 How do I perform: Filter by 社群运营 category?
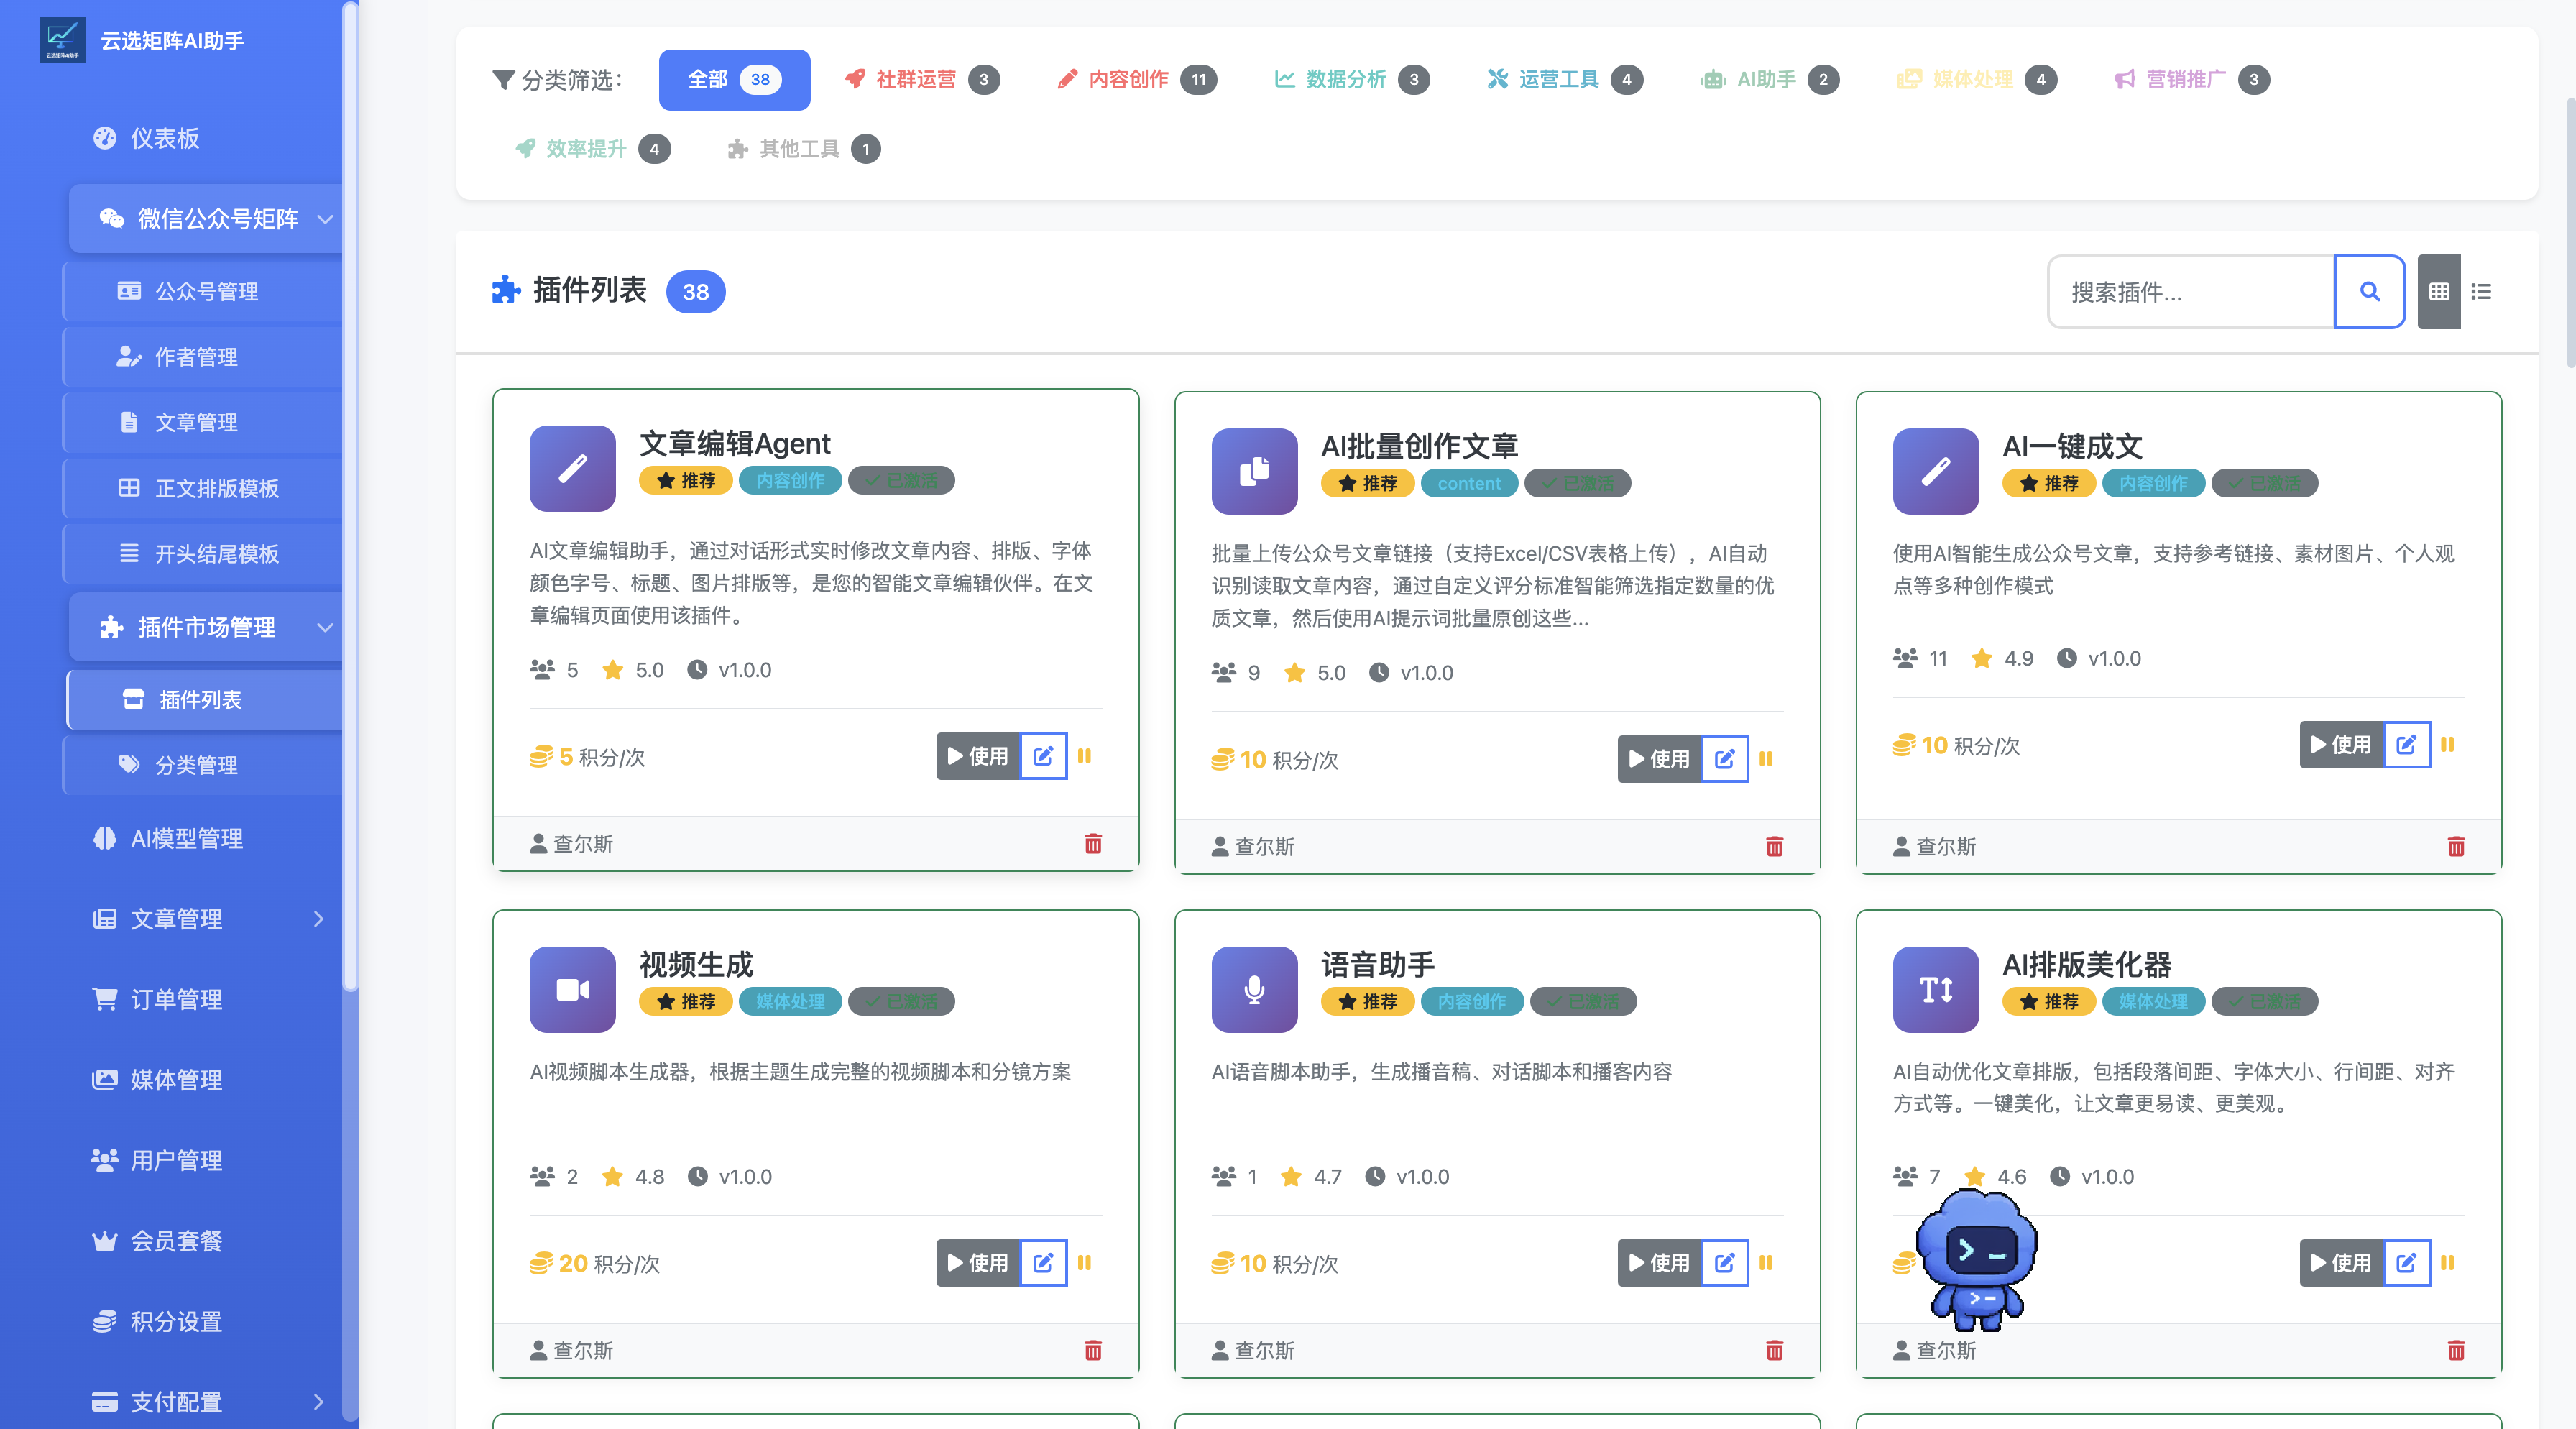pyautogui.click(x=922, y=79)
